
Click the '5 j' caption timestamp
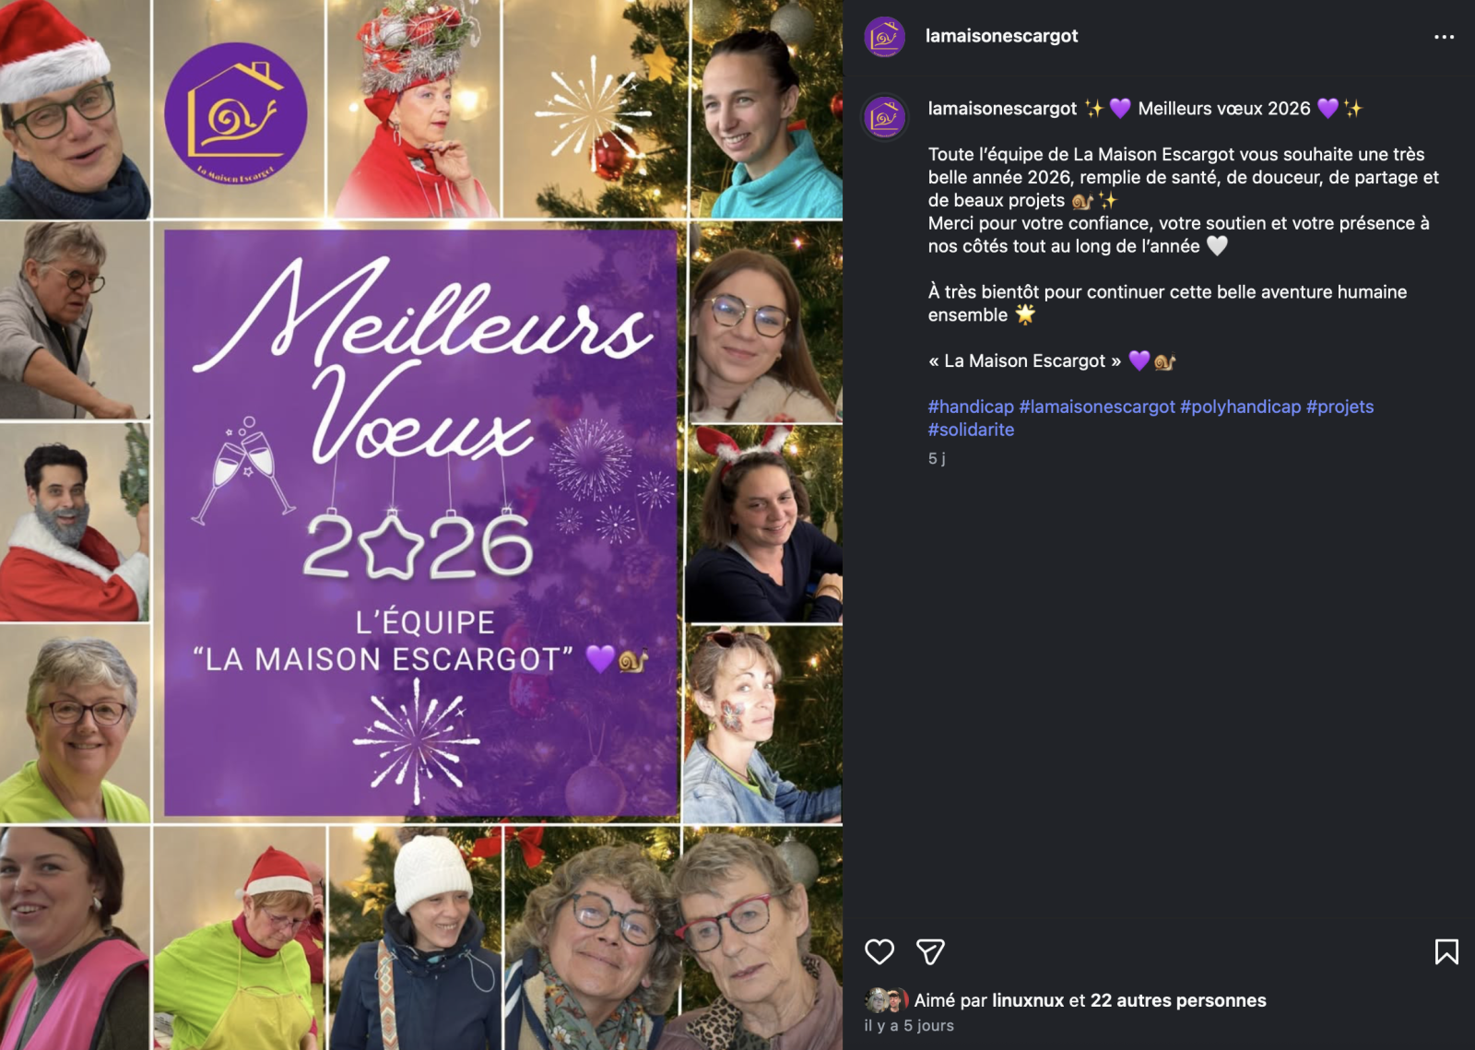(x=937, y=458)
